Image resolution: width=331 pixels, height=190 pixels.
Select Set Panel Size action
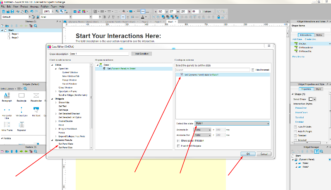tap(65, 147)
